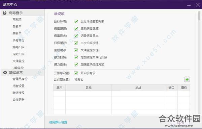Viewport: 202px width, 129px height.
Task: Disable the 文件监控加速 checkbox
Action: [76, 50]
